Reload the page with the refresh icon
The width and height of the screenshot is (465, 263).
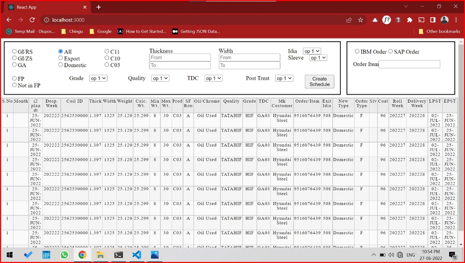click(x=32, y=20)
